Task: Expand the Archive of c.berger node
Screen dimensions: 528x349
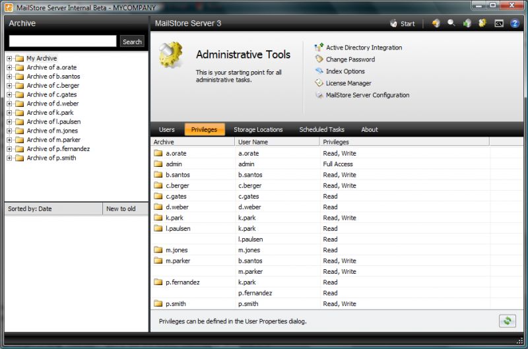Action: click(9, 86)
